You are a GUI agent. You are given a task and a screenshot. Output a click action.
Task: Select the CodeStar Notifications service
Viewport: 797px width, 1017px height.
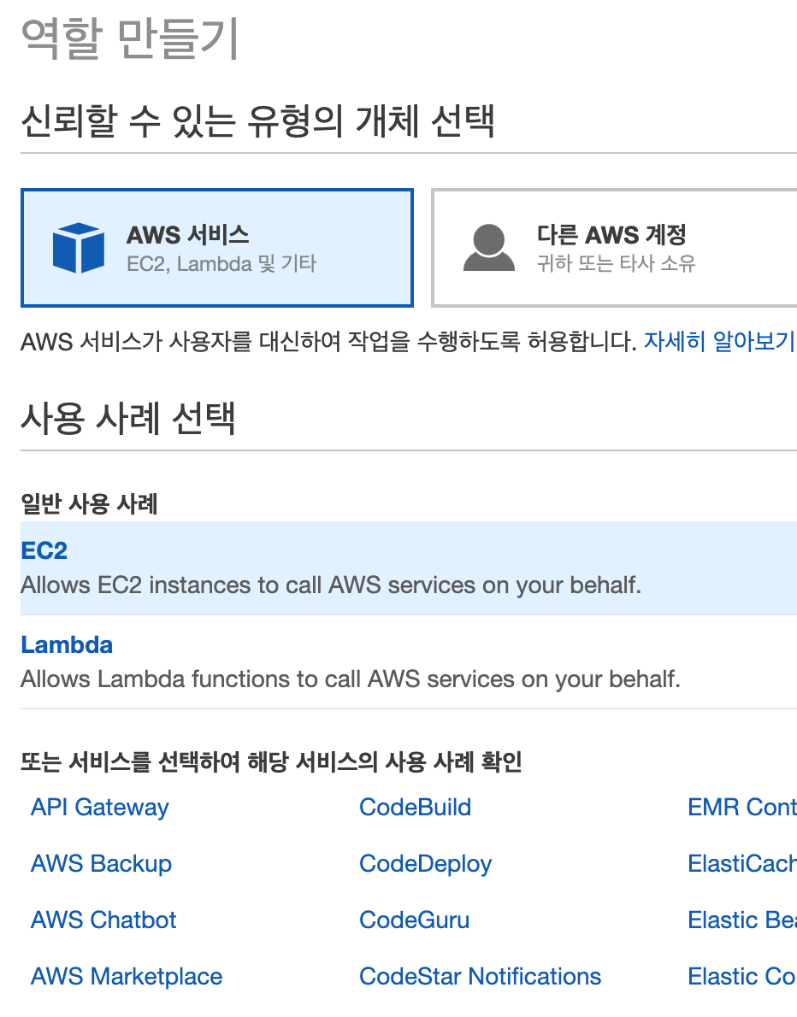pos(481,976)
